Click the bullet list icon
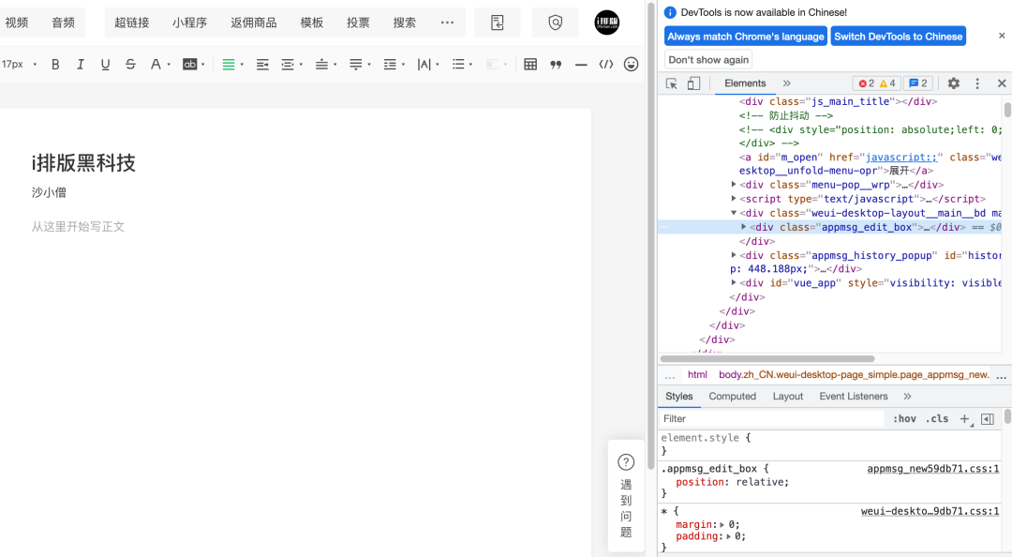Viewport: 1012px width, 557px height. (x=458, y=64)
